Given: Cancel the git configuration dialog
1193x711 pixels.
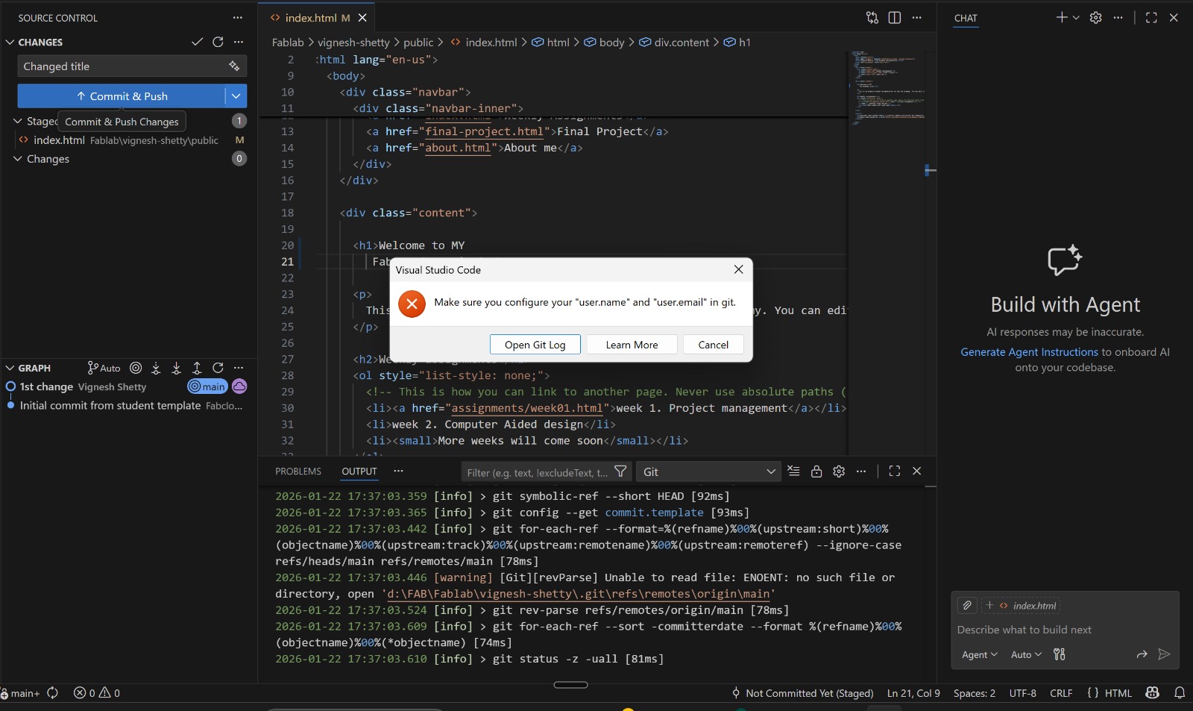Looking at the screenshot, I should [x=714, y=345].
